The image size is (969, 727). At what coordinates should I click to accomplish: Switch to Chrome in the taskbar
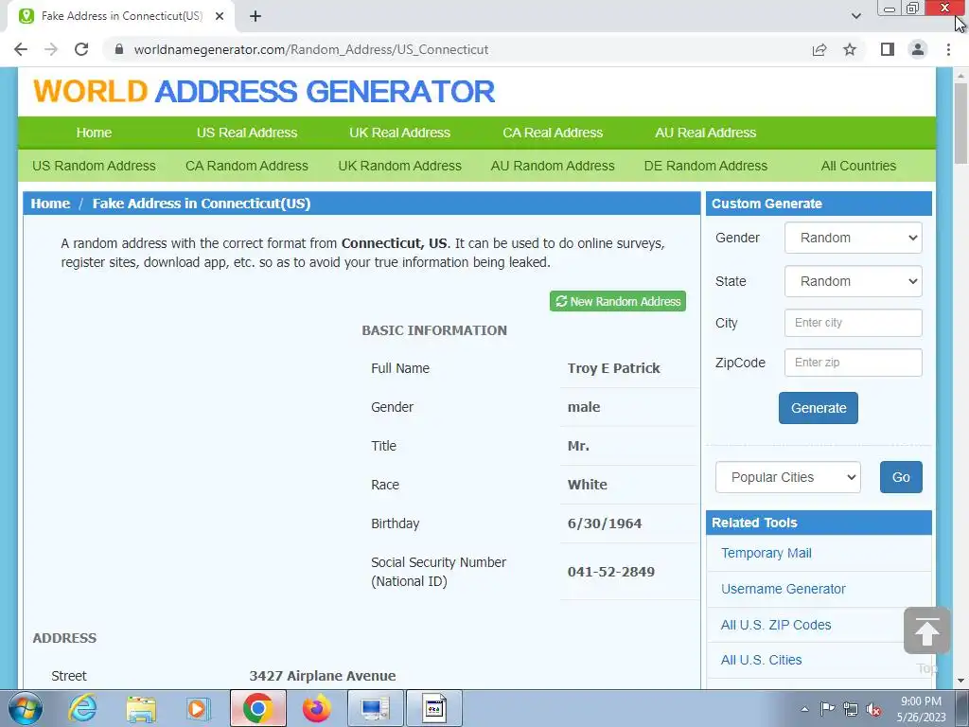(x=257, y=708)
